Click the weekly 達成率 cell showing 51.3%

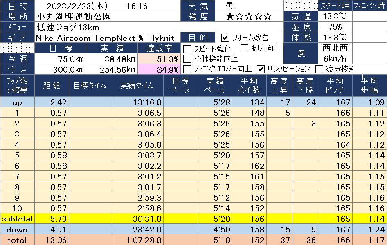(163, 59)
